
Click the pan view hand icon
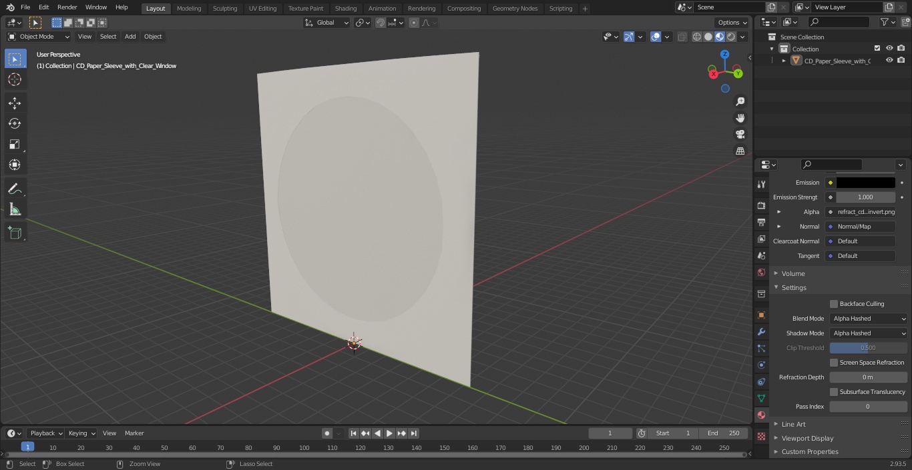[x=740, y=118]
